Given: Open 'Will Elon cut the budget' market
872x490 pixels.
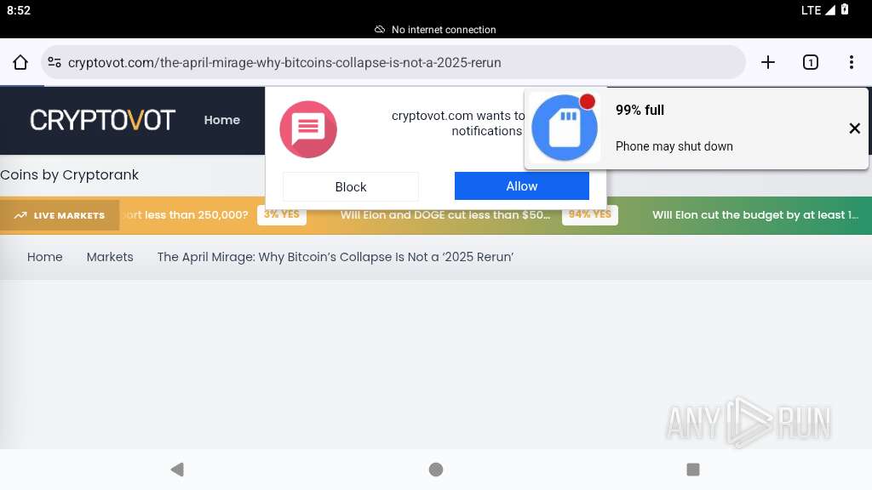Looking at the screenshot, I should (x=755, y=215).
